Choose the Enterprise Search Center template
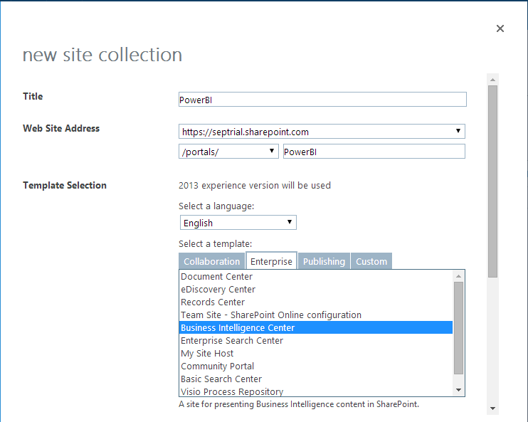This screenshot has width=528, height=422. coord(232,340)
